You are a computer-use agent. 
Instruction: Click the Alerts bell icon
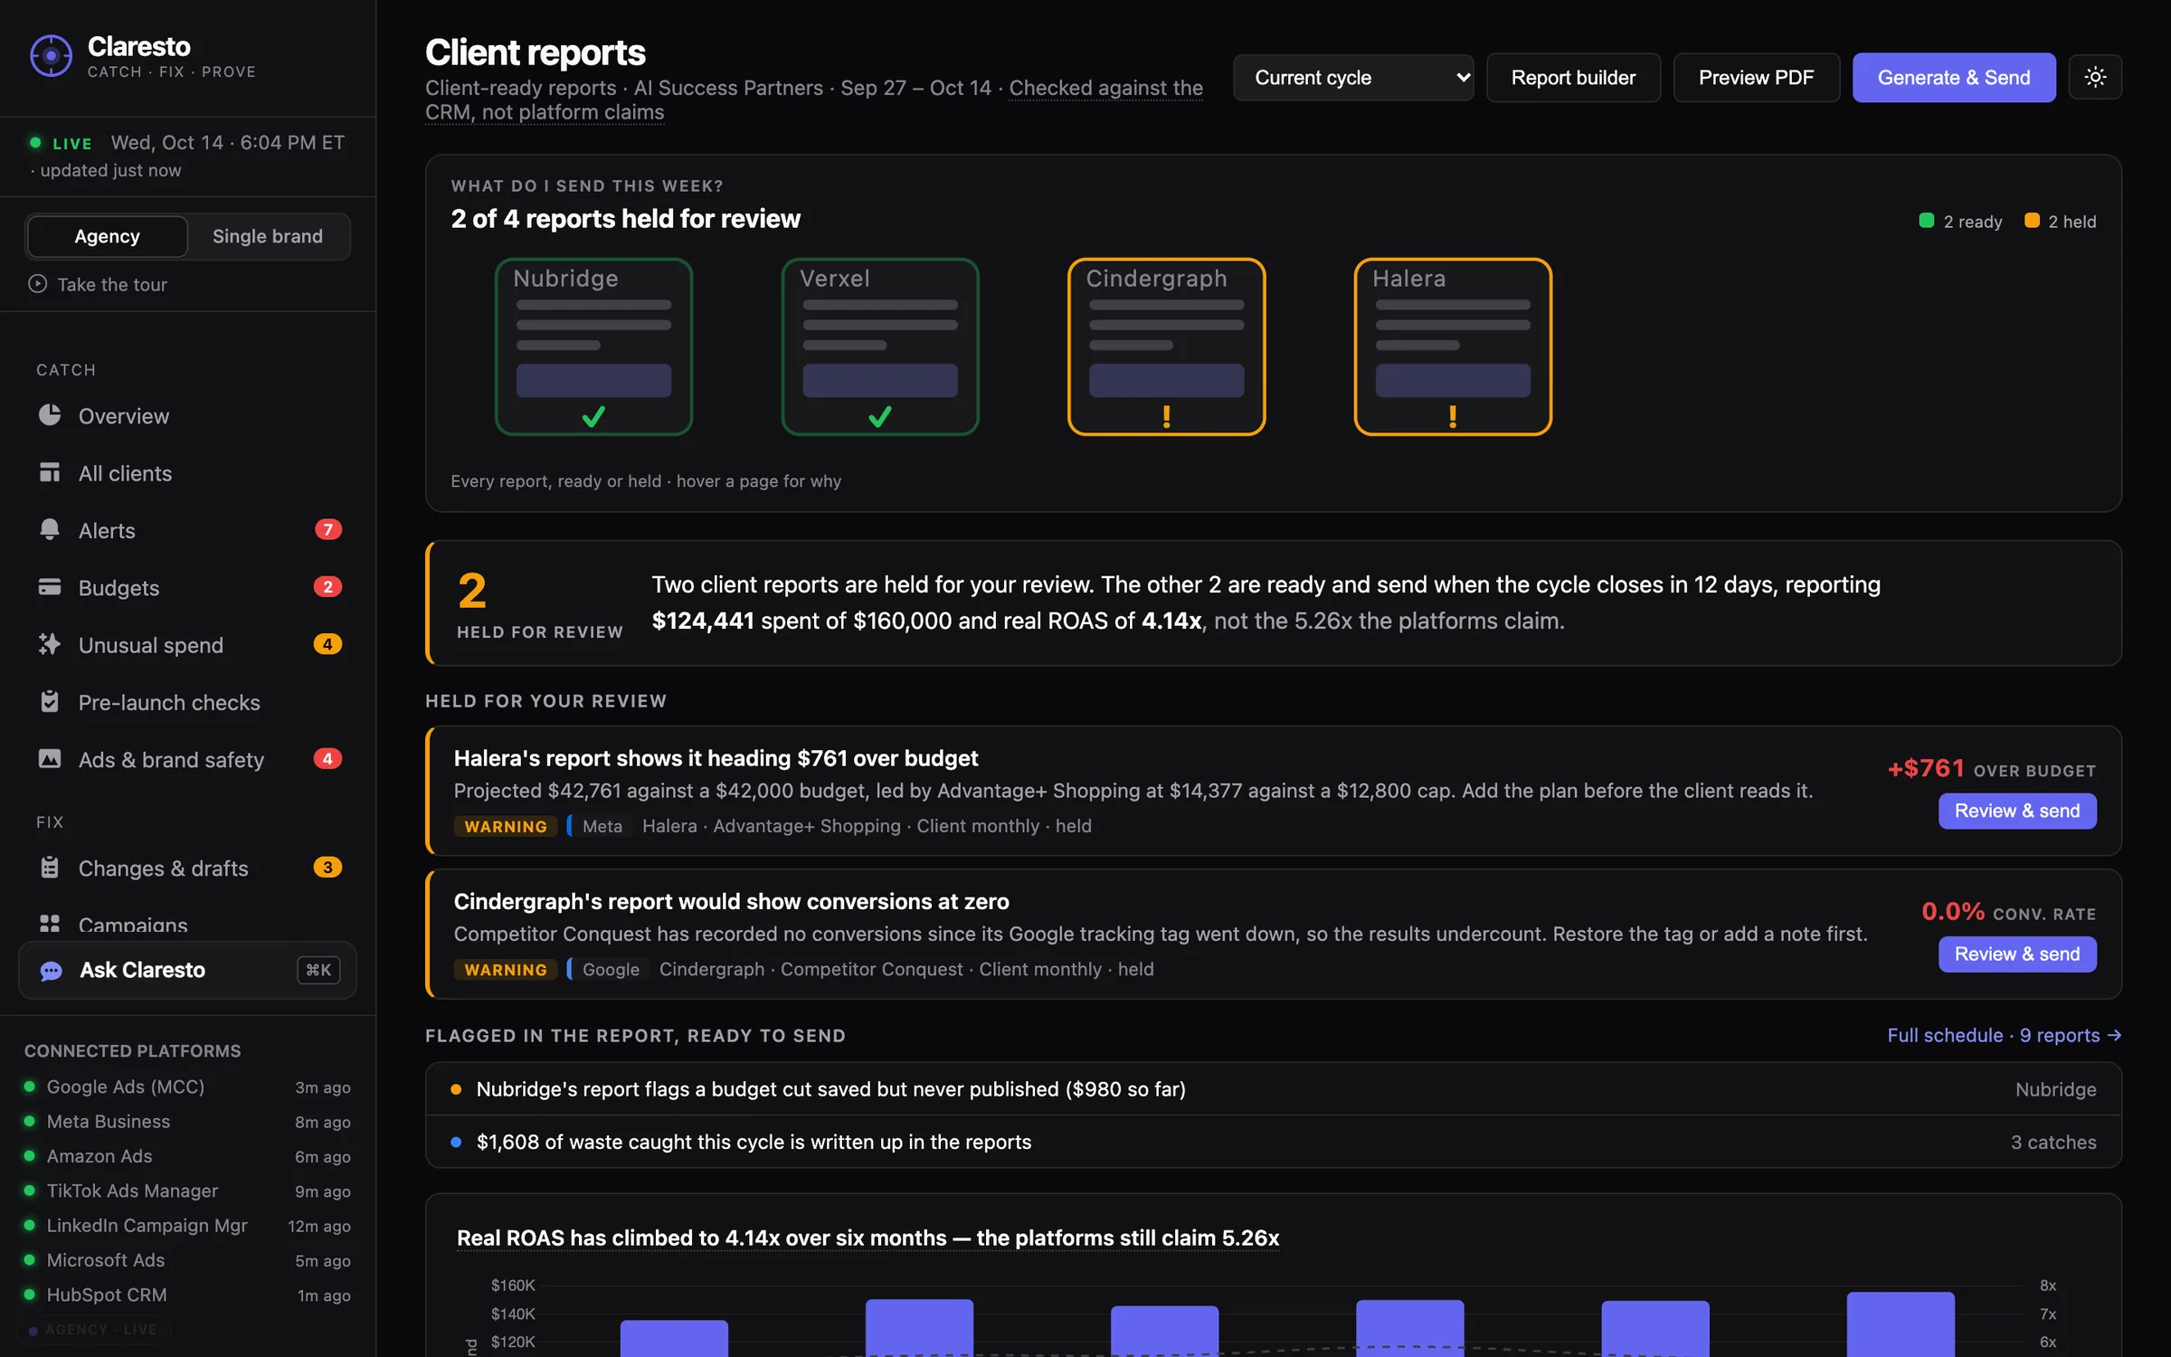50,529
